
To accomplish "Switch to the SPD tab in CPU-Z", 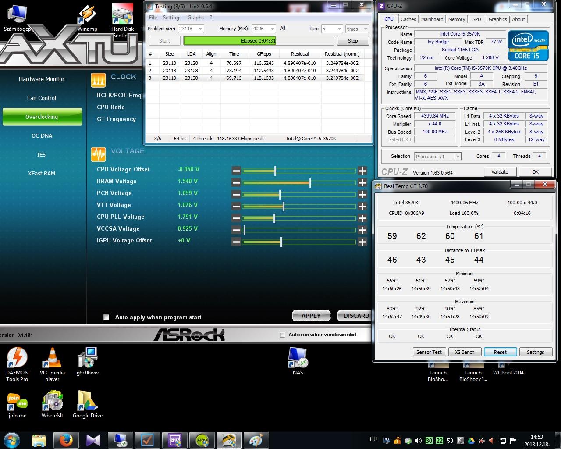I will [x=477, y=19].
